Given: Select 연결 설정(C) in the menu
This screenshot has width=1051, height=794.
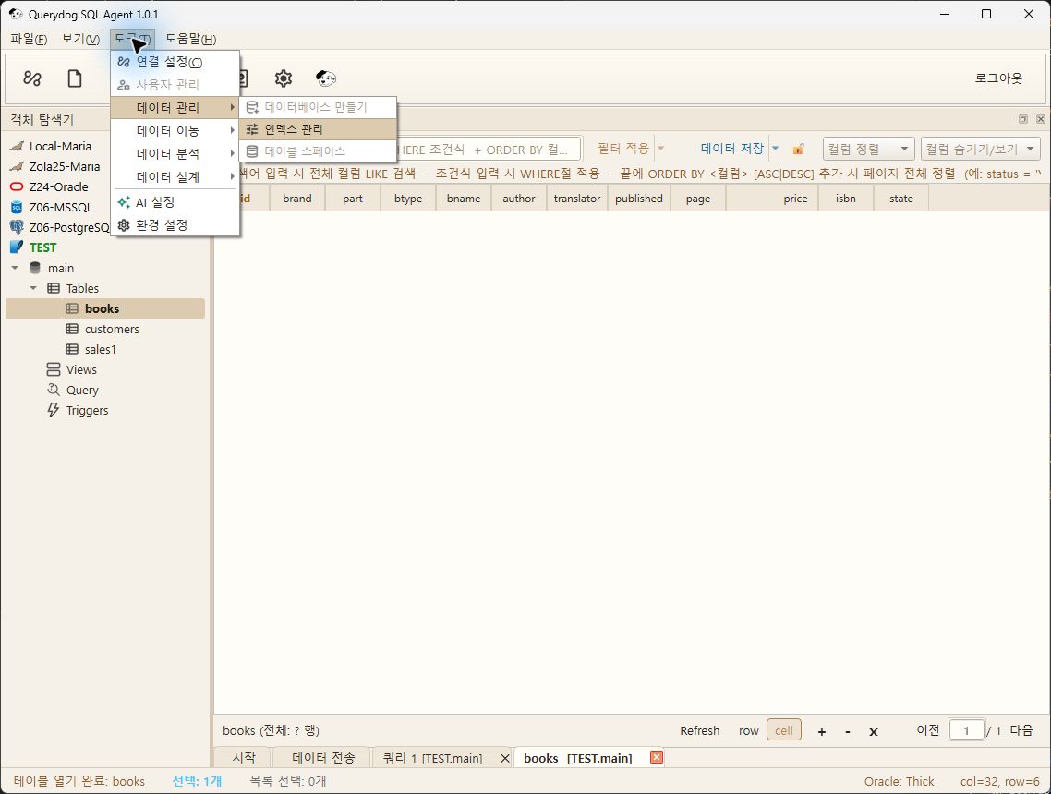Looking at the screenshot, I should click(175, 62).
